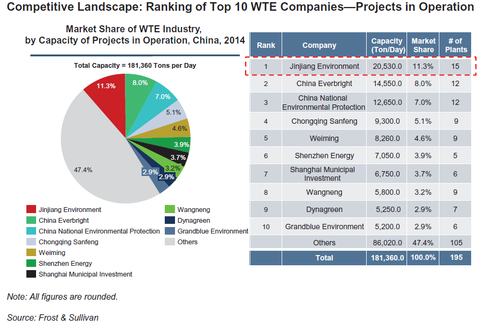
Task: Click the 195 total plants cell
Action: 456,258
